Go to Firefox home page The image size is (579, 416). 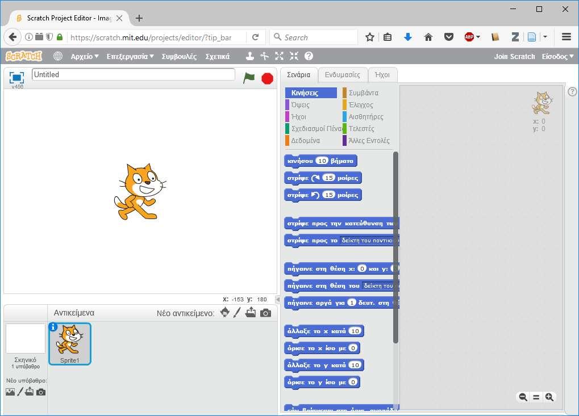point(428,37)
